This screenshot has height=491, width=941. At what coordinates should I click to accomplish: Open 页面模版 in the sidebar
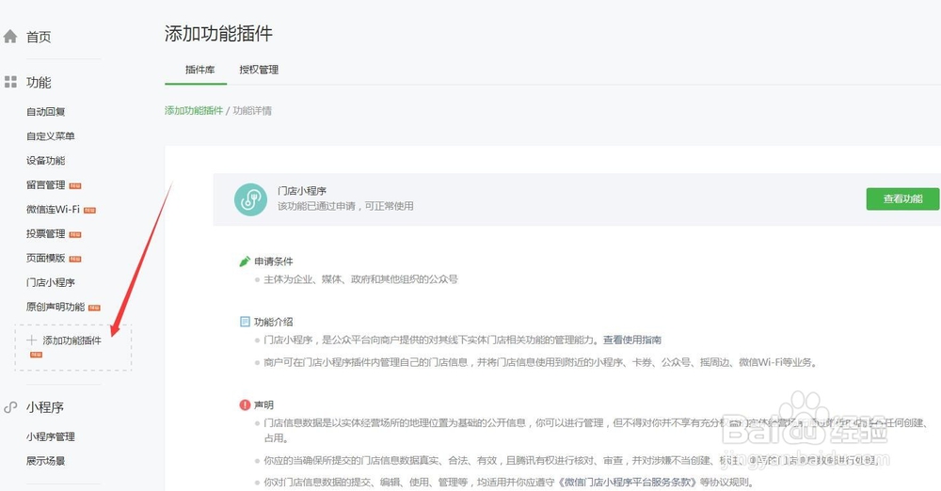[45, 258]
